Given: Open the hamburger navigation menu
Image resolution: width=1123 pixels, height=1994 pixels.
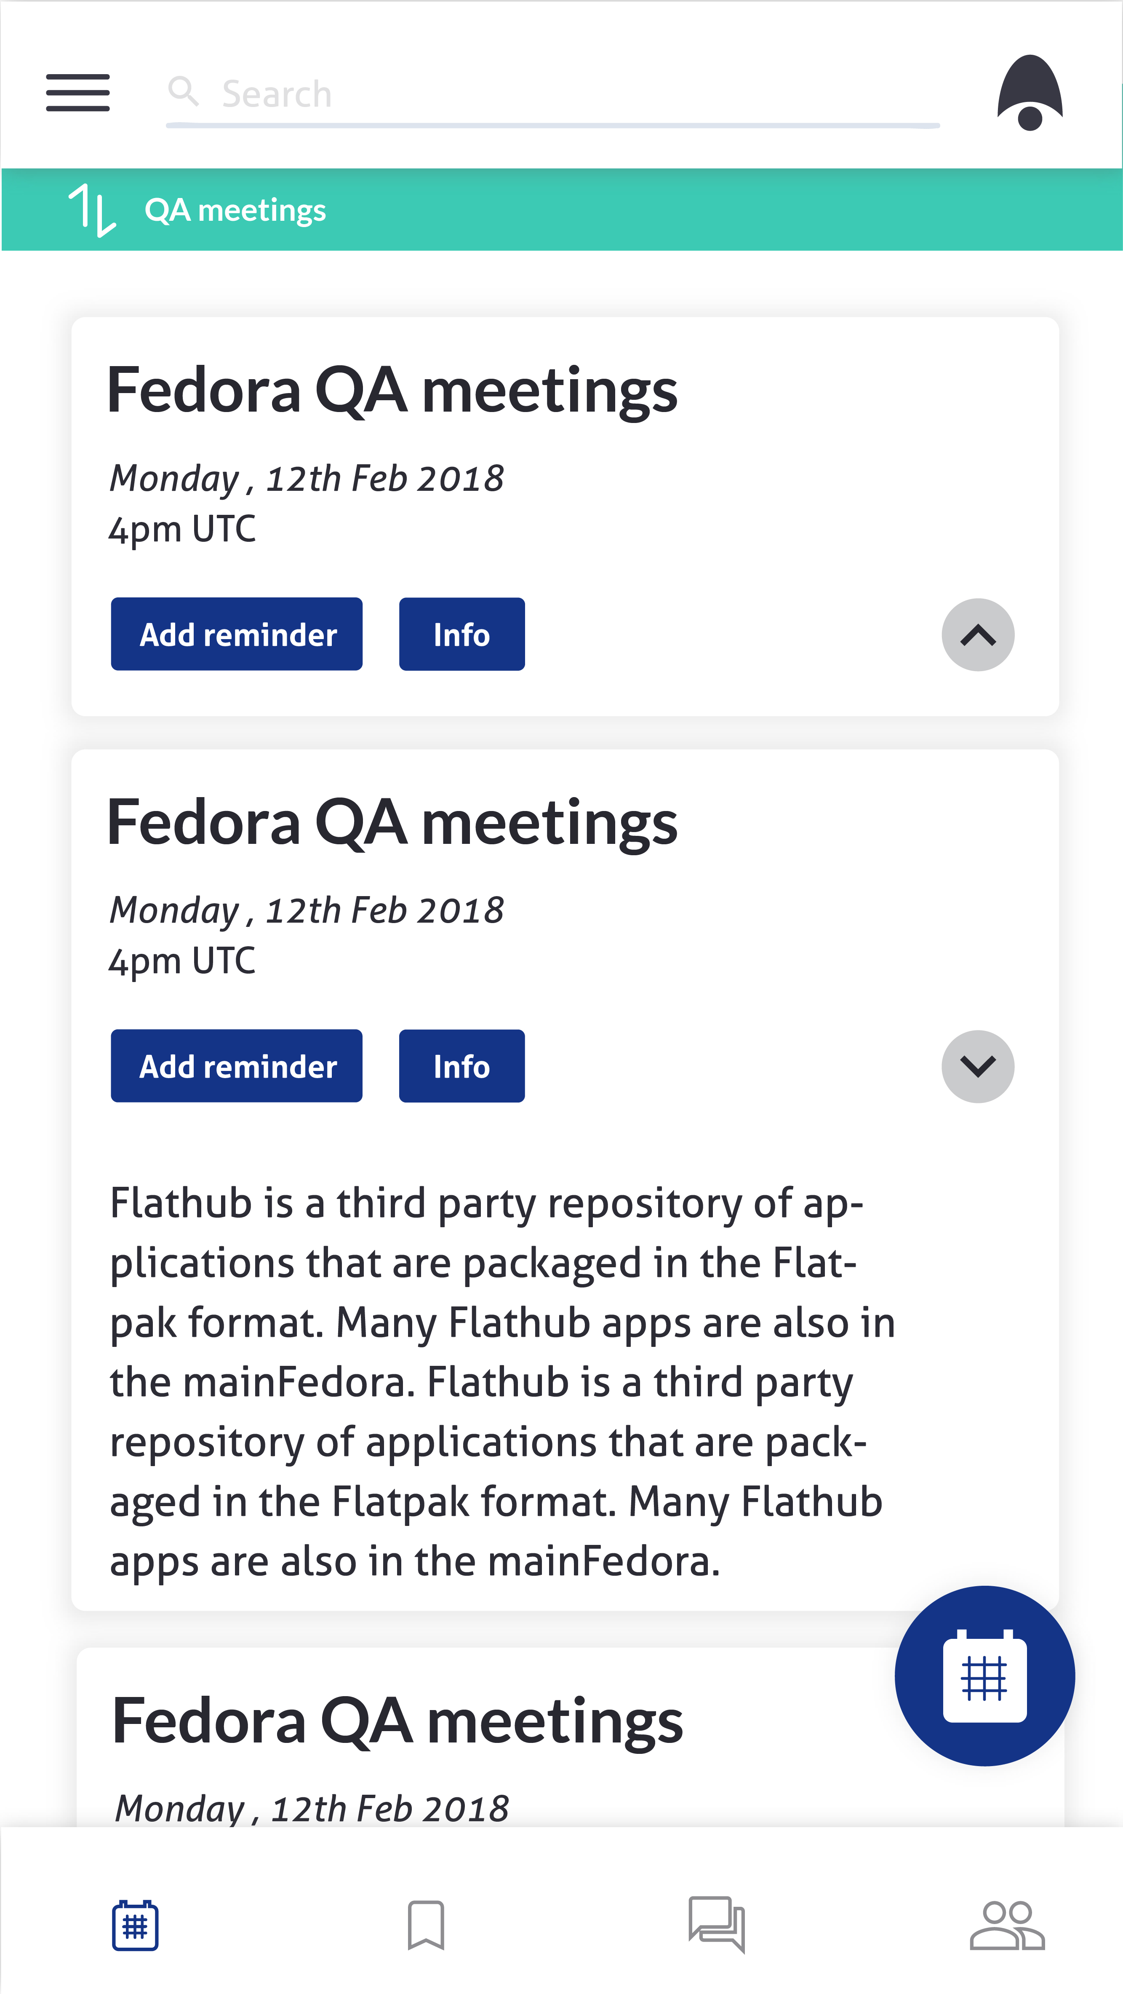Looking at the screenshot, I should coord(78,93).
